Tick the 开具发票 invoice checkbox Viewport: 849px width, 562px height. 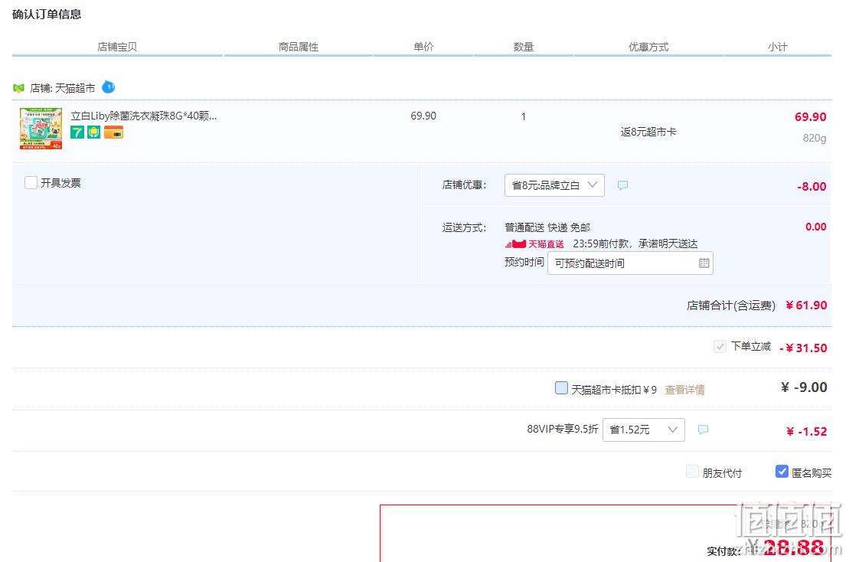(x=31, y=182)
